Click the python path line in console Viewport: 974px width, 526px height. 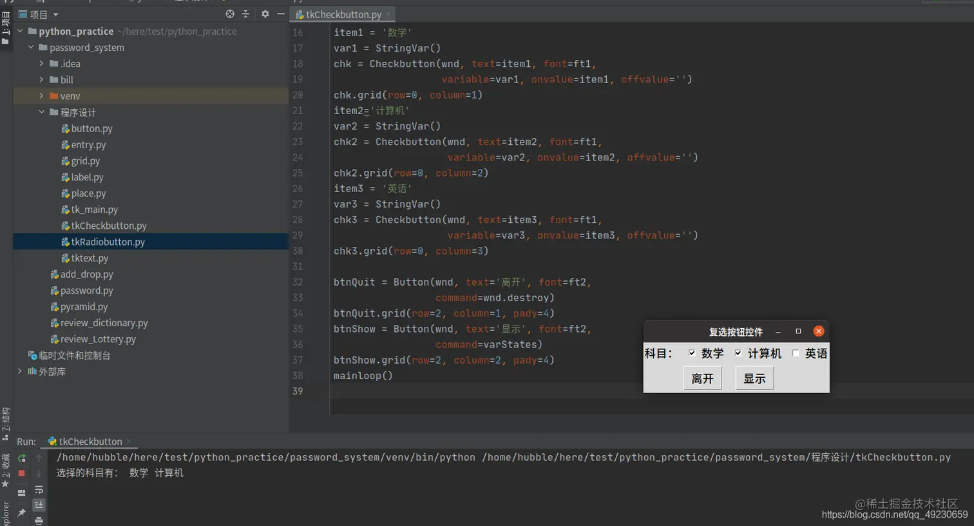point(504,457)
